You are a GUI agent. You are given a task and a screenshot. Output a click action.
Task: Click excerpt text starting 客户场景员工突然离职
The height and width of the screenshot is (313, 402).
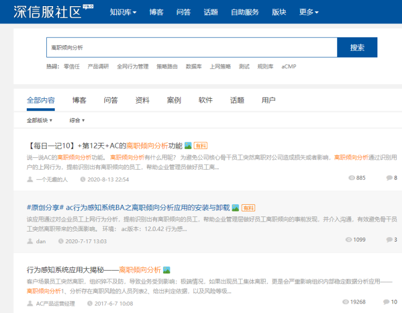[209, 286]
